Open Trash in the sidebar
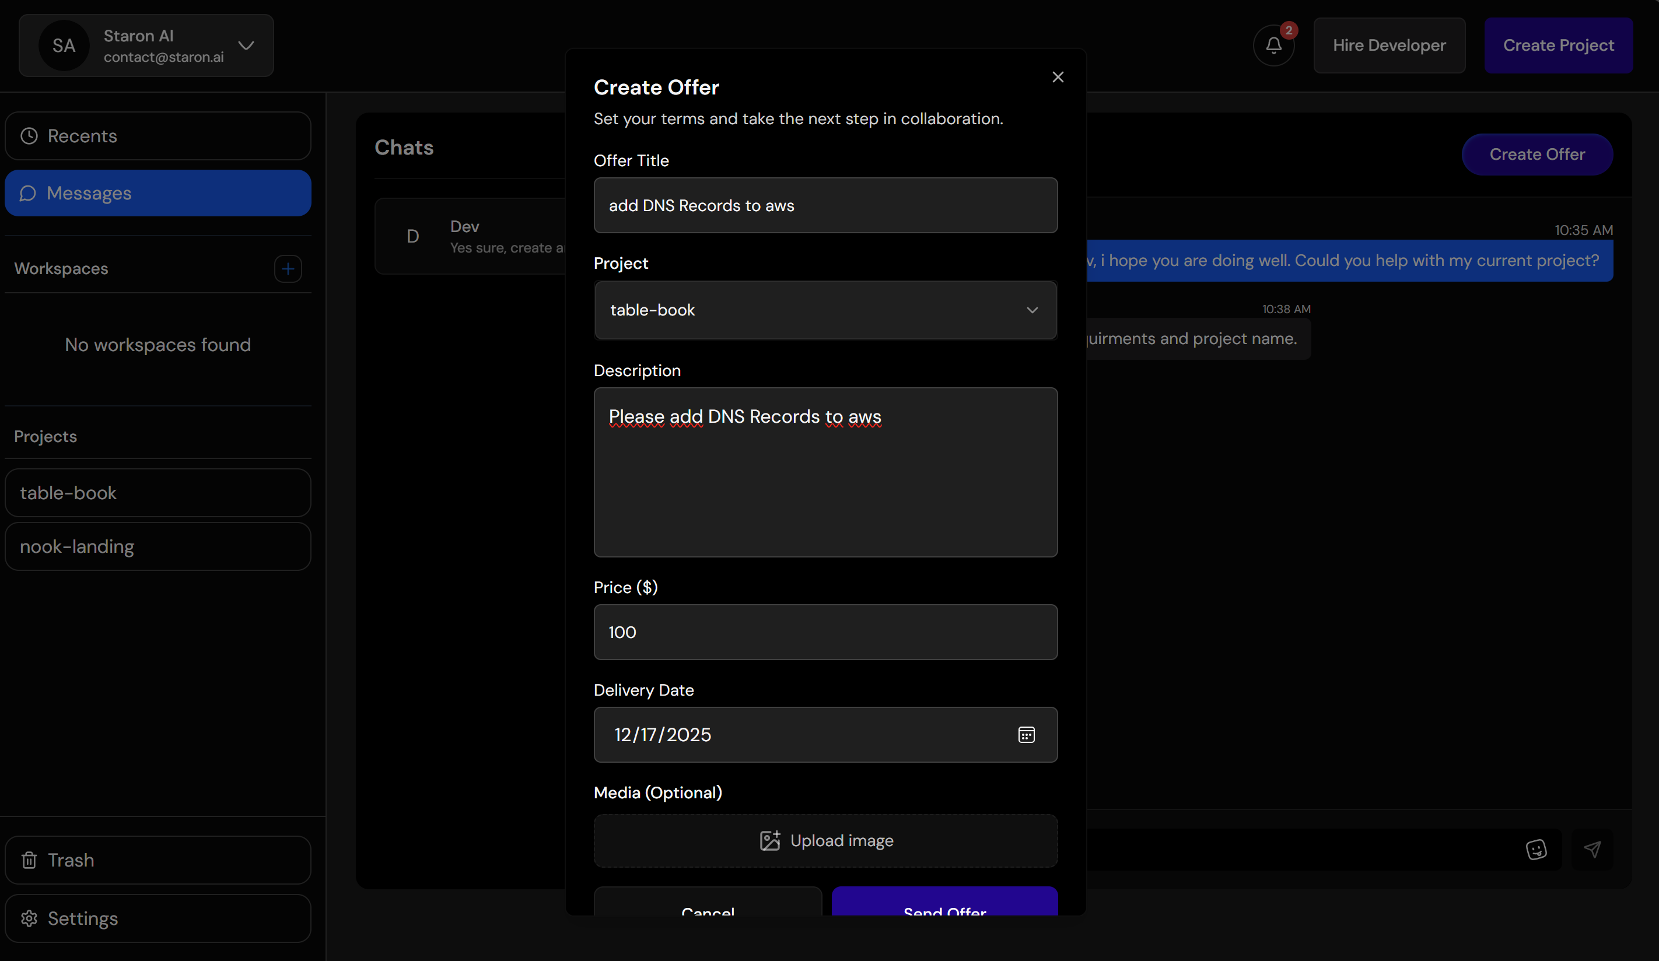The width and height of the screenshot is (1659, 961). click(158, 860)
